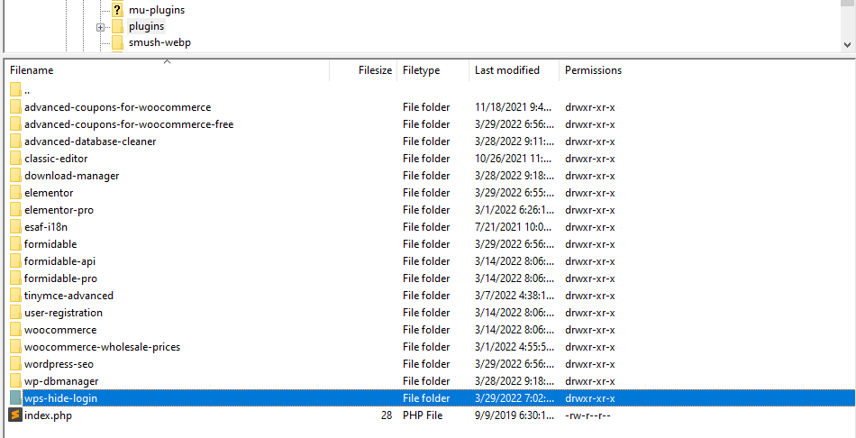This screenshot has width=856, height=438.
Task: Click the elementor folder icon
Action: pos(15,193)
